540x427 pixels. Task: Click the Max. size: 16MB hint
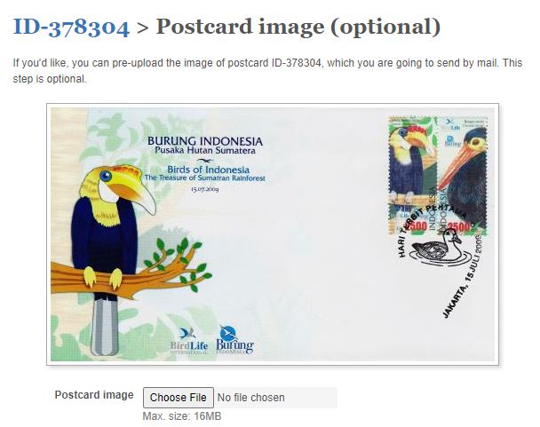[182, 416]
